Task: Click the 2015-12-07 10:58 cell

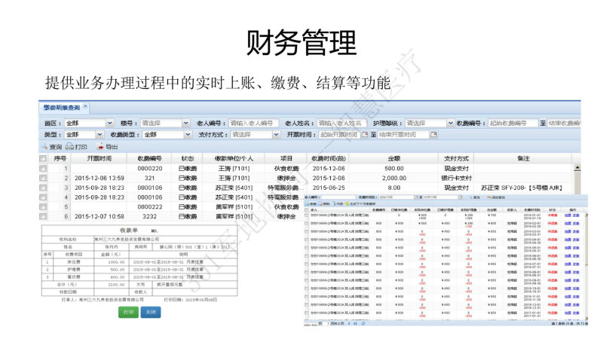Action: [99, 216]
